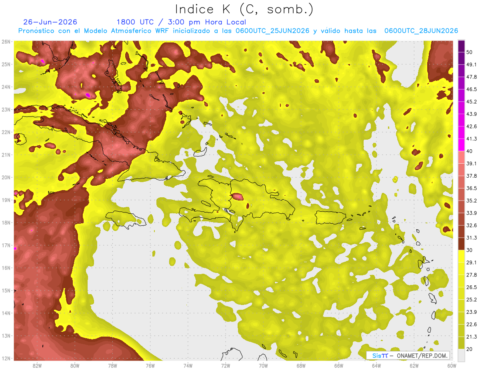Click the color scale label "45.2"
The width and height of the screenshot is (480, 371).
pos(472,102)
